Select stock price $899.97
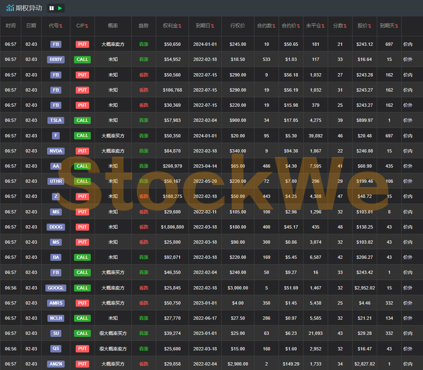 (x=364, y=120)
